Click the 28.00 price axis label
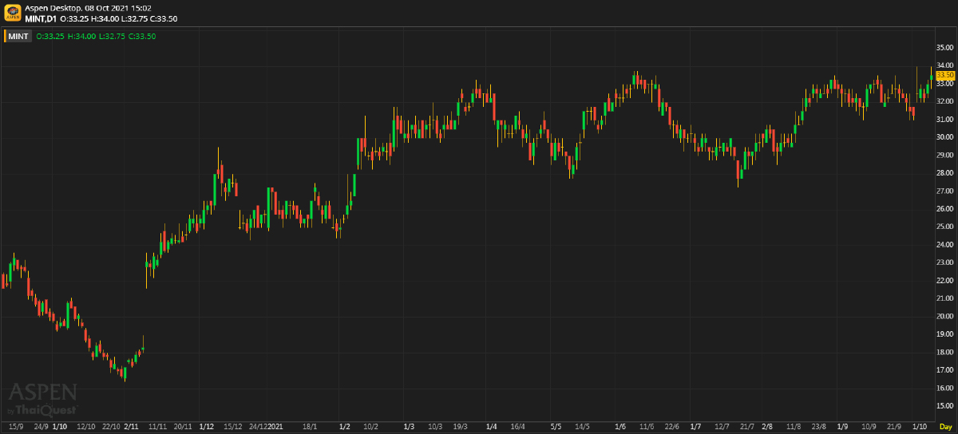958x434 pixels. (945, 173)
